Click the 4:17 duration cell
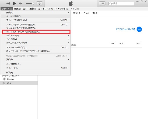148x119 pixels. (x=138, y=44)
